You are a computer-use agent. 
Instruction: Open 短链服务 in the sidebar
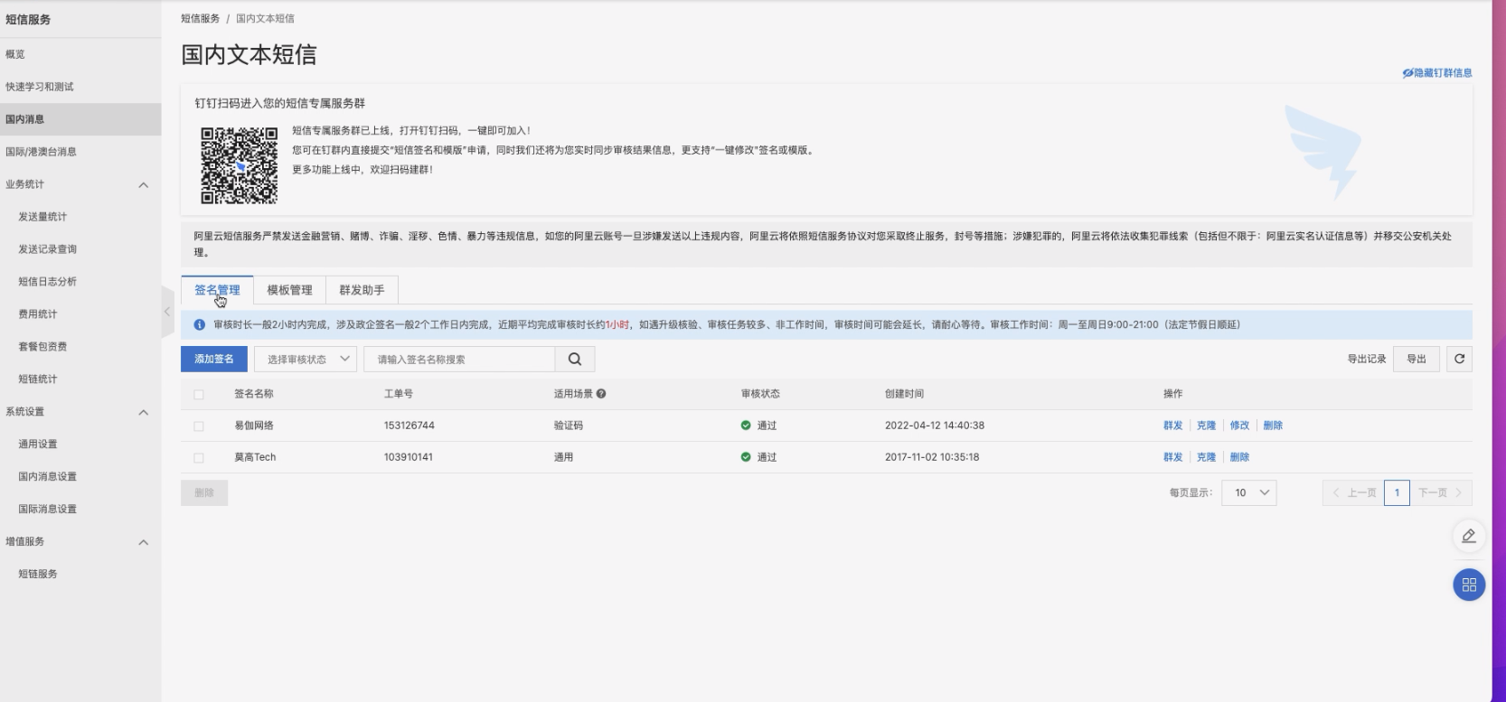click(x=80, y=575)
